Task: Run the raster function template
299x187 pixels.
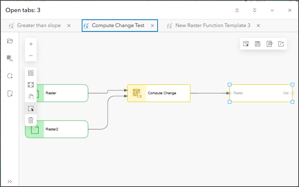Action: click(246, 44)
